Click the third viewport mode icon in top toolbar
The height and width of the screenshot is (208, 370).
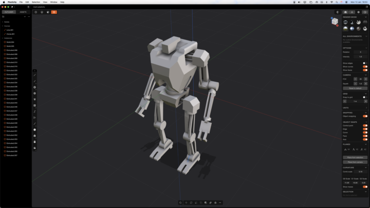[48, 12]
